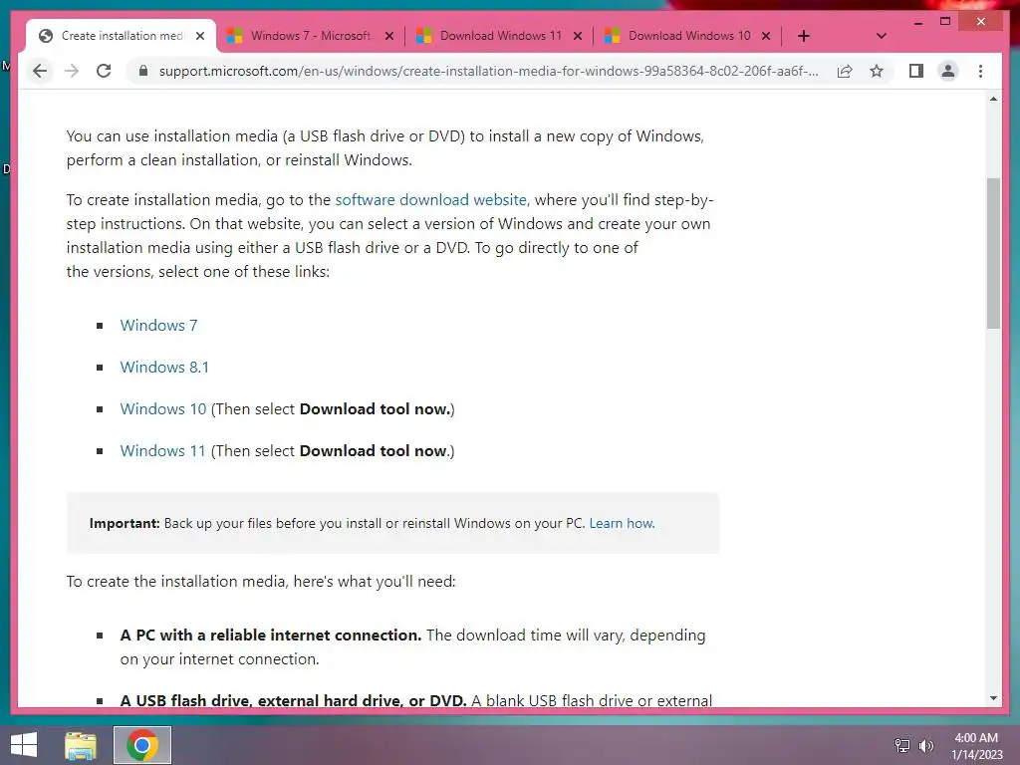Bookmark this tab with the star icon
Image resolution: width=1020 pixels, height=765 pixels.
(877, 71)
